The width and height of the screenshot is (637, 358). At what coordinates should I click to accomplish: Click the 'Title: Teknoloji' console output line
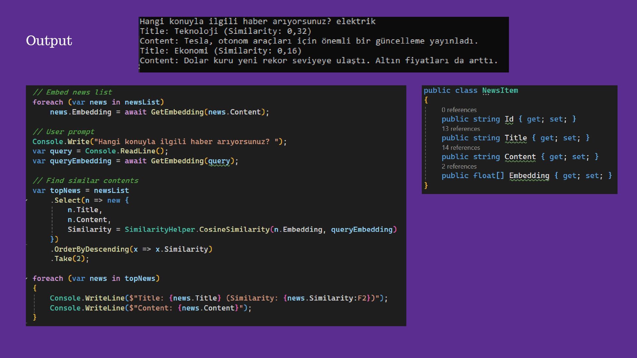coord(225,31)
